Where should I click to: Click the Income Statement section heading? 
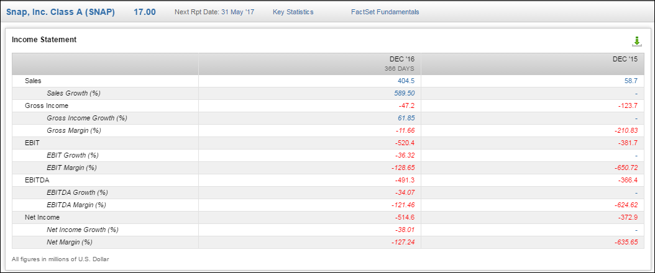(x=44, y=40)
